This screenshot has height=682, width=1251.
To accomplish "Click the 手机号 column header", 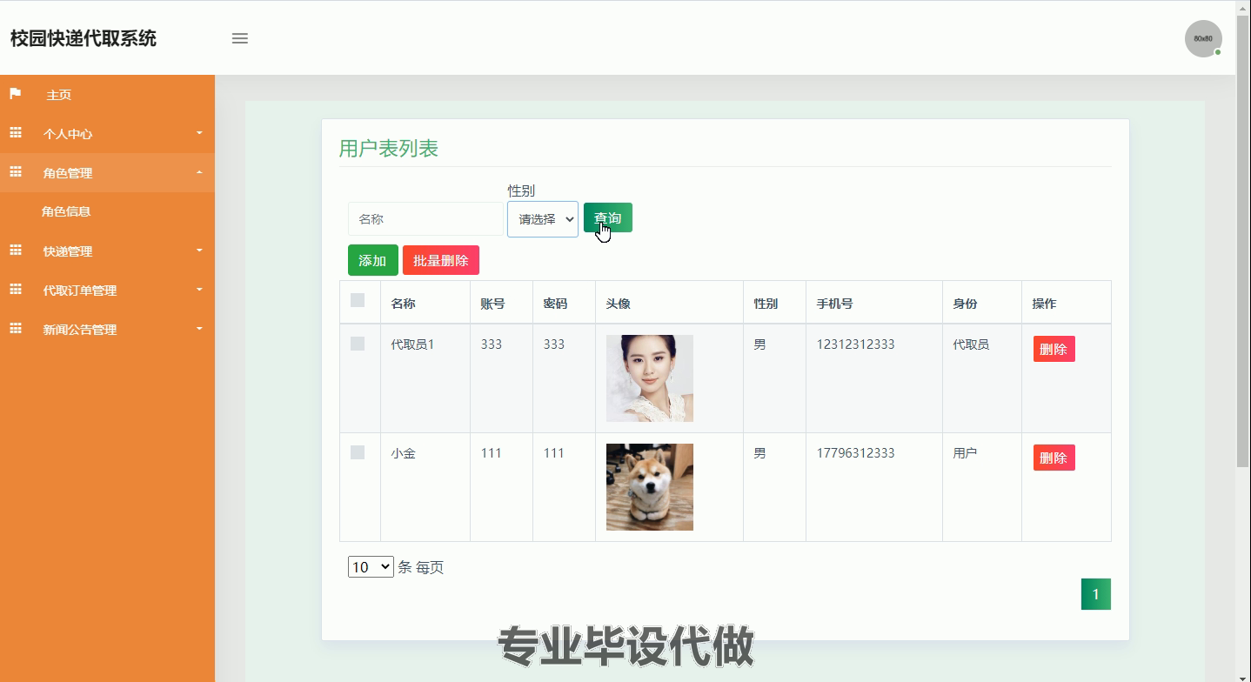I will point(834,304).
